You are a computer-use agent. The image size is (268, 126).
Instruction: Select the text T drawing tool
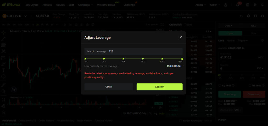point(4,70)
